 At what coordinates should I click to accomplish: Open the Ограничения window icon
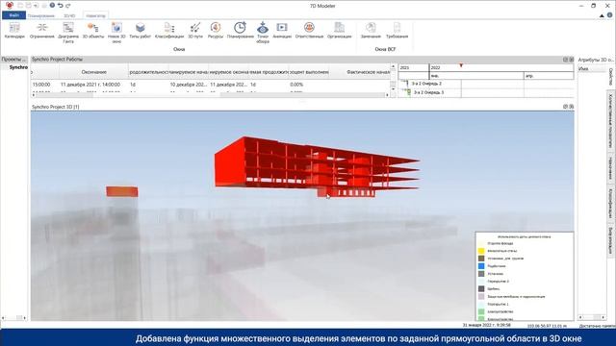coord(41,30)
